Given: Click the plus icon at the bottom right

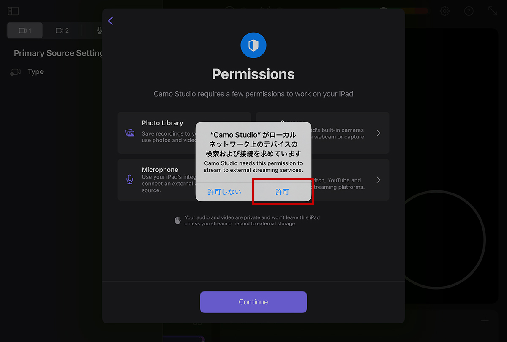Looking at the screenshot, I should pyautogui.click(x=485, y=321).
